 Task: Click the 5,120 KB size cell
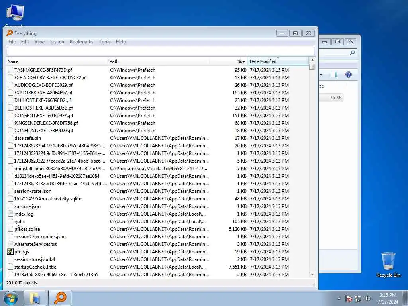coord(237,229)
